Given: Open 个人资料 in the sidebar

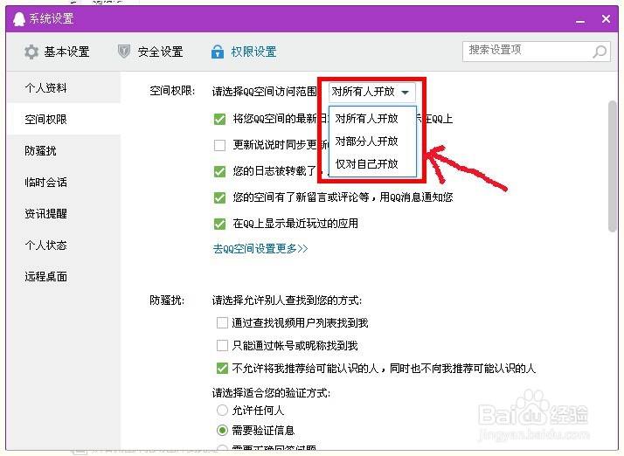Looking at the screenshot, I should 64,87.
